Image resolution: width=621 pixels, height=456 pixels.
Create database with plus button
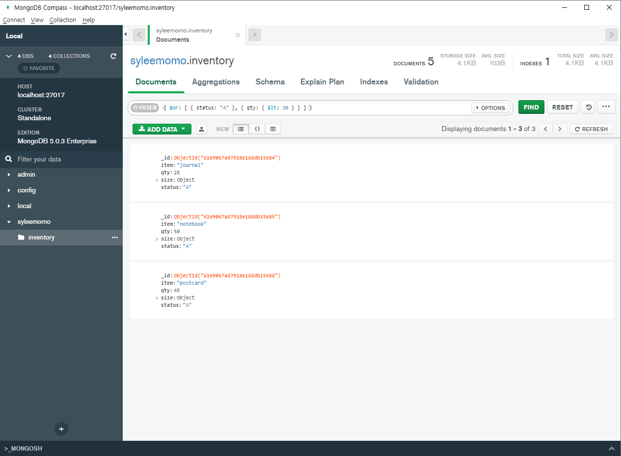point(61,429)
